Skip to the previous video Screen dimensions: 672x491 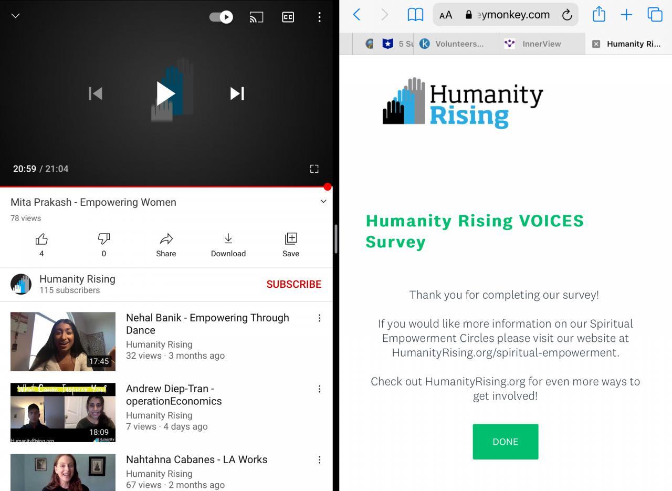pos(95,93)
